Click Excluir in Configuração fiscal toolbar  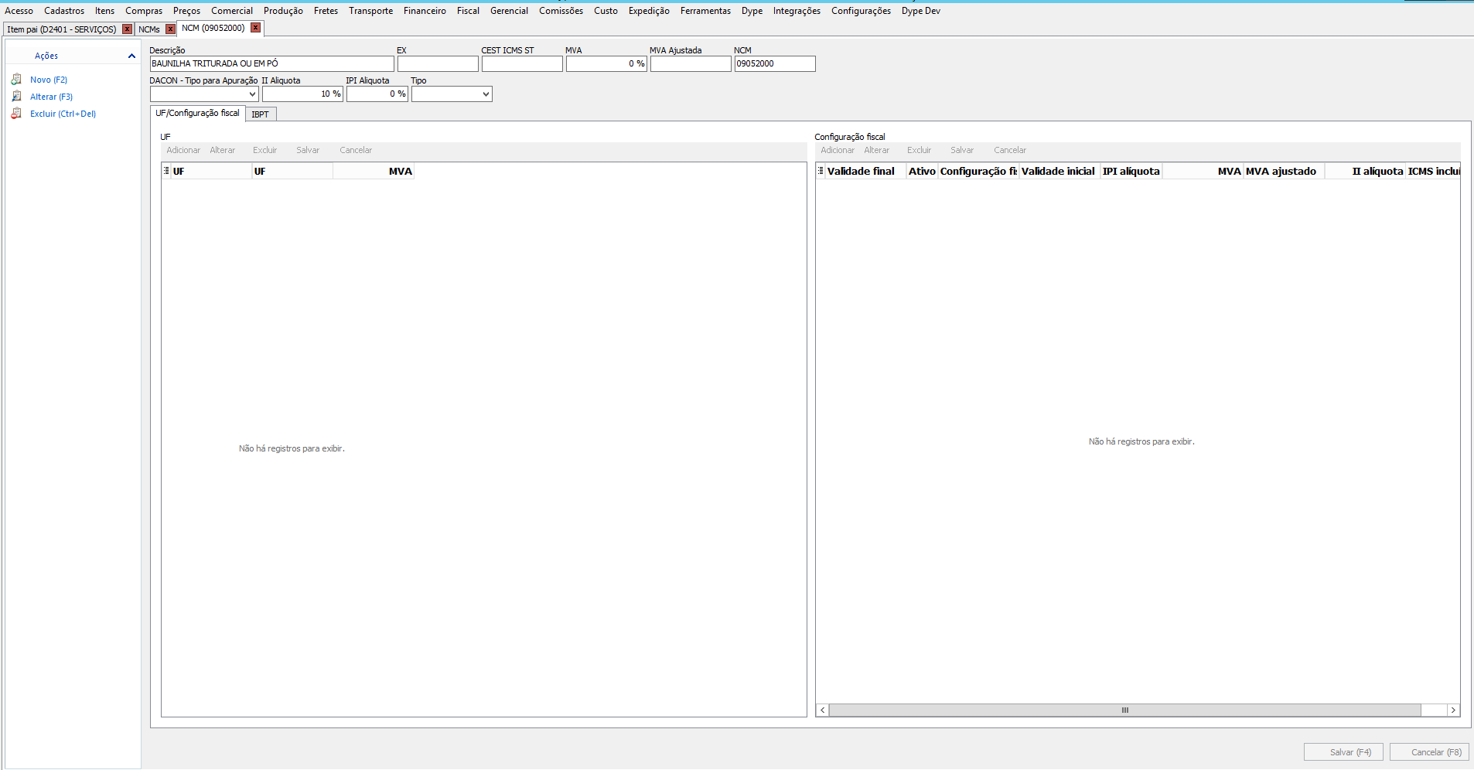point(919,150)
